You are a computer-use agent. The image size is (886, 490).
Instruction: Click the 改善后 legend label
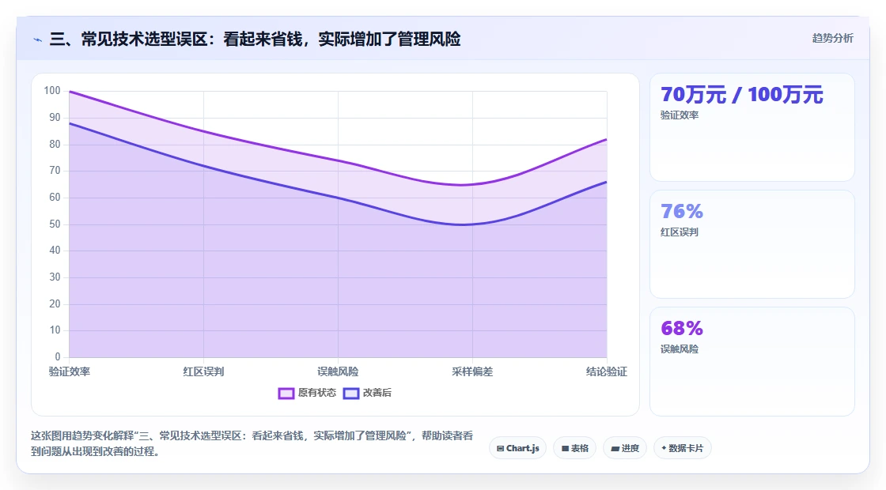pos(377,393)
